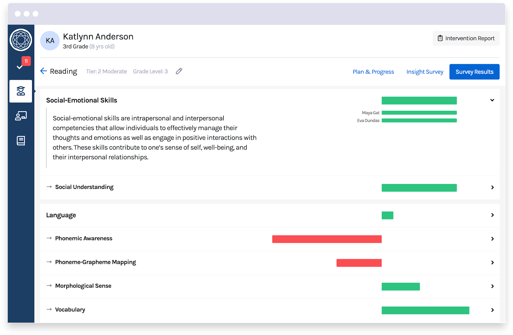Switch to the Insight Survey tab
Image resolution: width=513 pixels, height=335 pixels.
[425, 72]
